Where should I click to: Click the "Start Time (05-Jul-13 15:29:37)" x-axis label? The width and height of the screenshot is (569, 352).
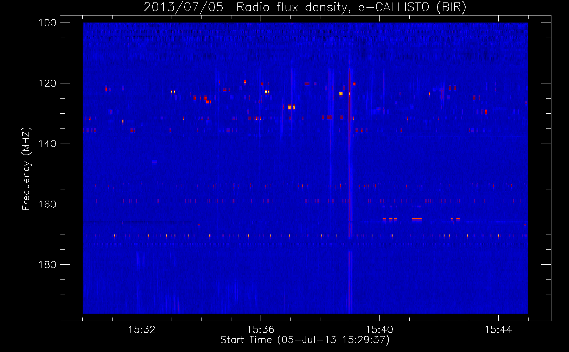click(305, 340)
